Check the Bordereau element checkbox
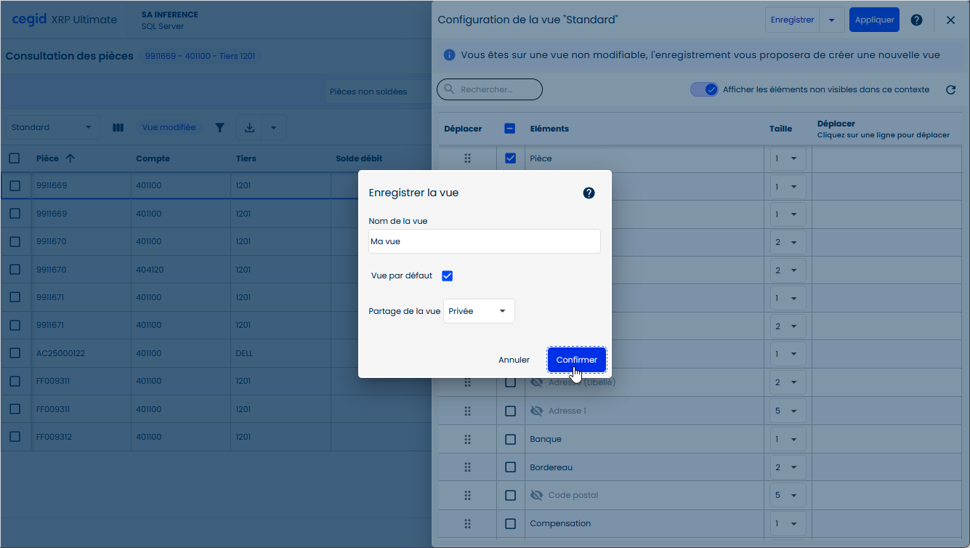The width and height of the screenshot is (970, 548). click(x=510, y=467)
